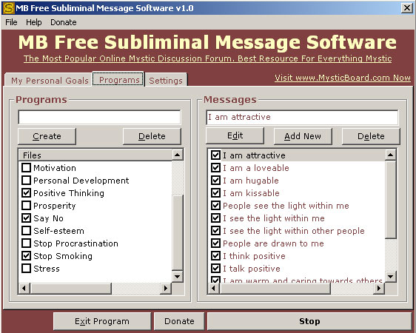The image size is (416, 333).
Task: Select 'I think positive' message text
Action: tap(254, 256)
